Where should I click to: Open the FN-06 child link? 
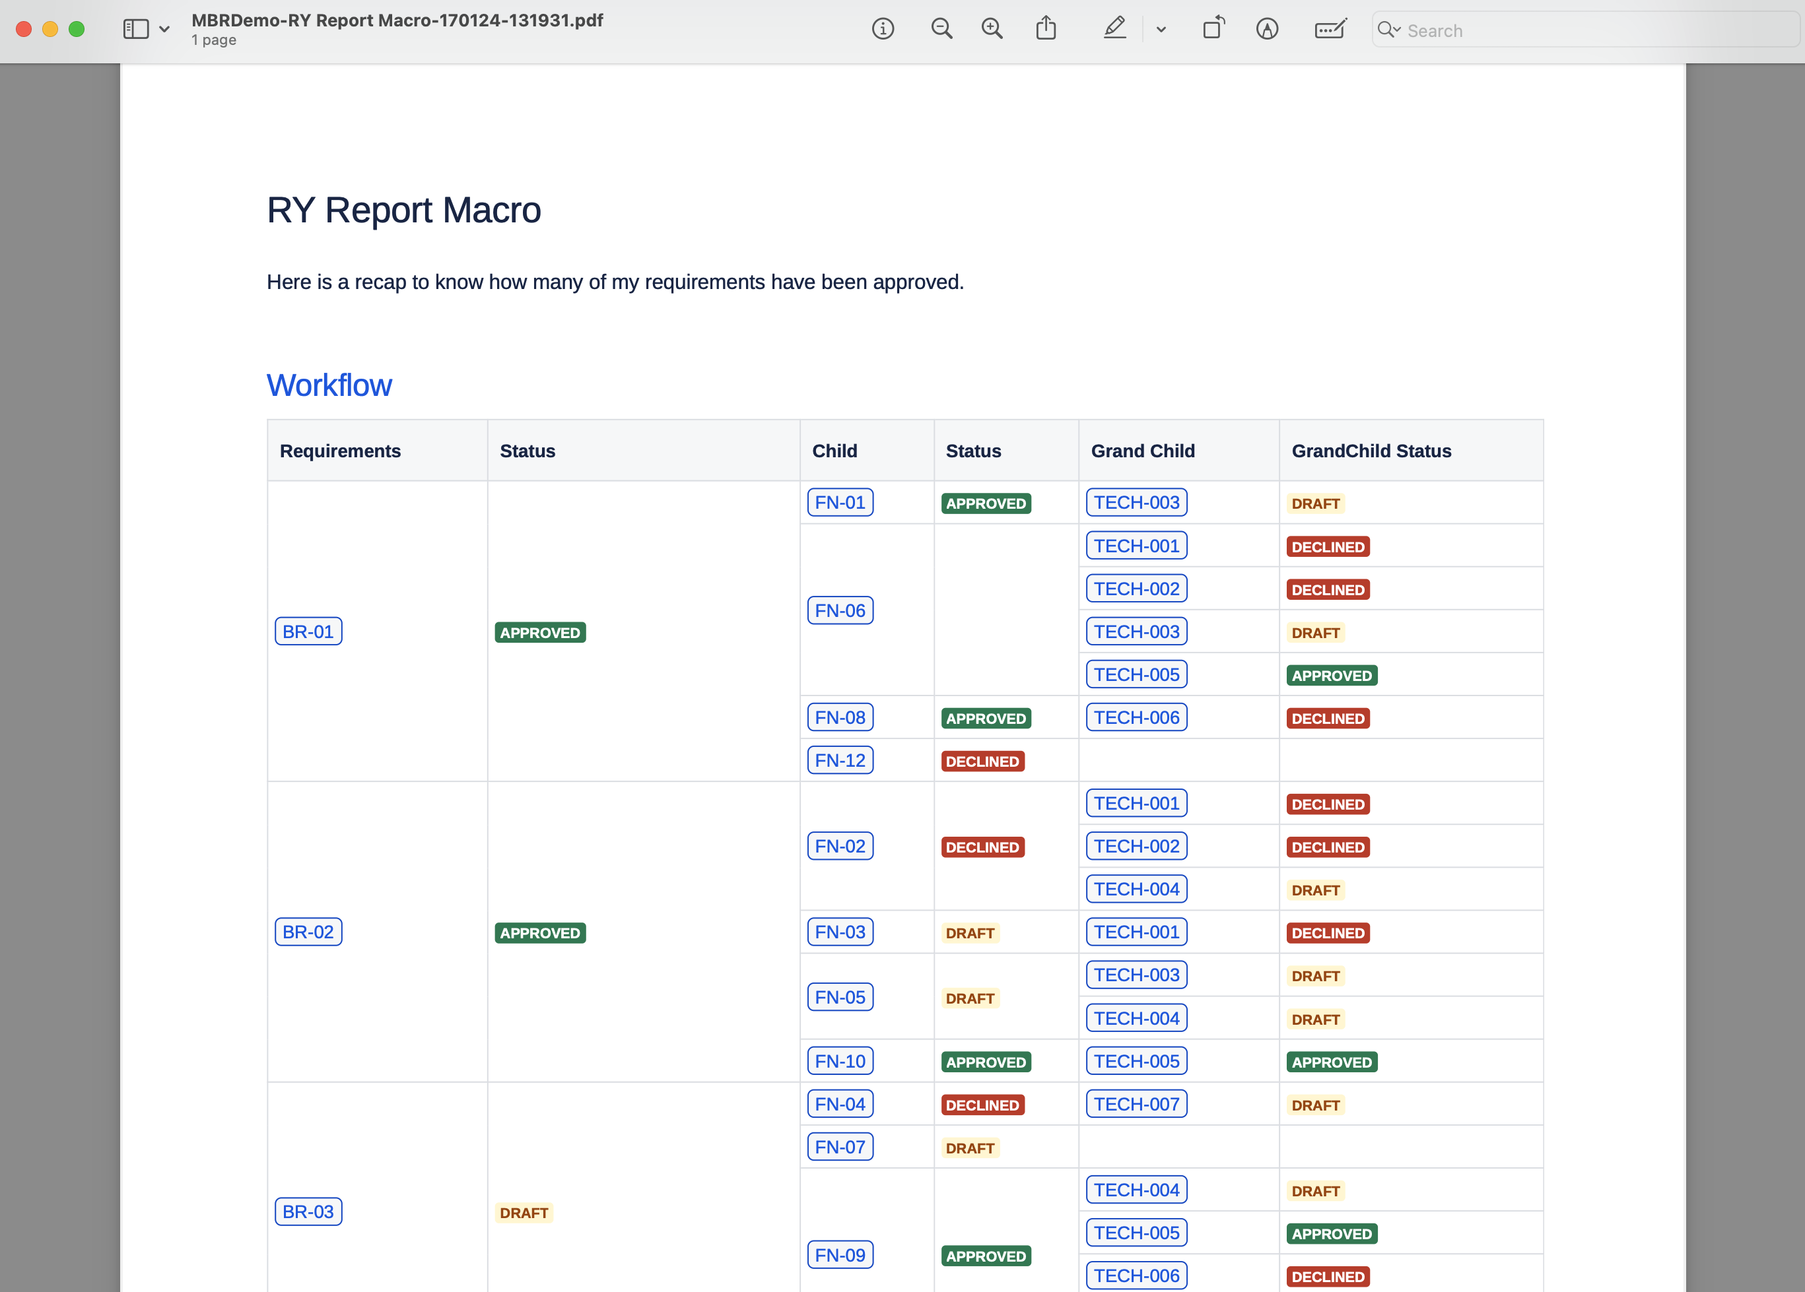tap(840, 610)
